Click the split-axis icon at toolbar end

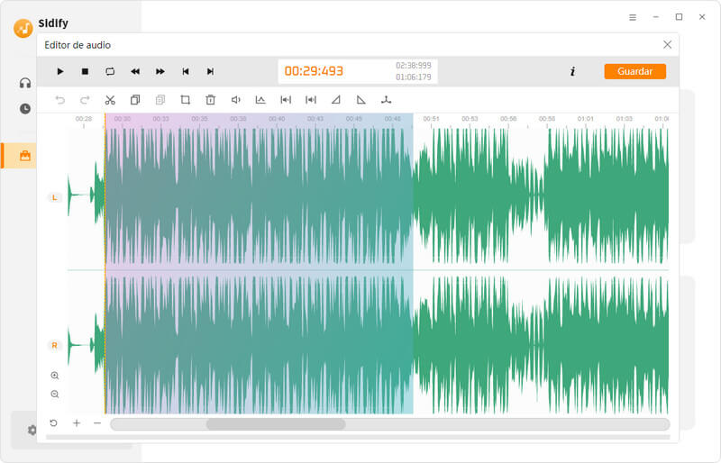tap(387, 100)
